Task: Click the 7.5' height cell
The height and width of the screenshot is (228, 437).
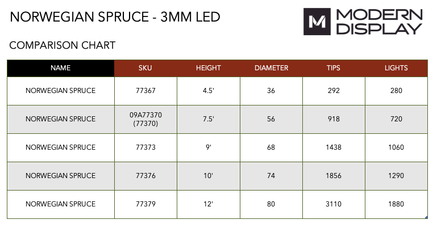Action: tap(209, 119)
